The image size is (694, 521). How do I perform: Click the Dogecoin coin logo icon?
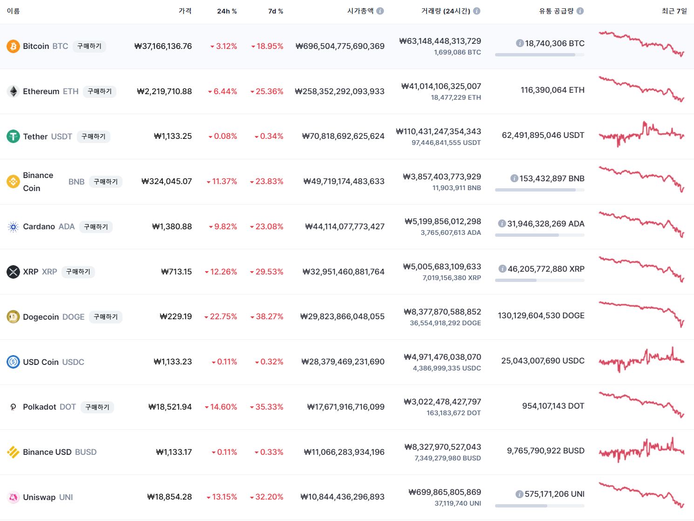pyautogui.click(x=13, y=317)
